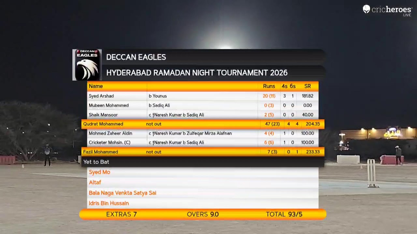Click Fazil Mohammed's not out status

point(153,152)
